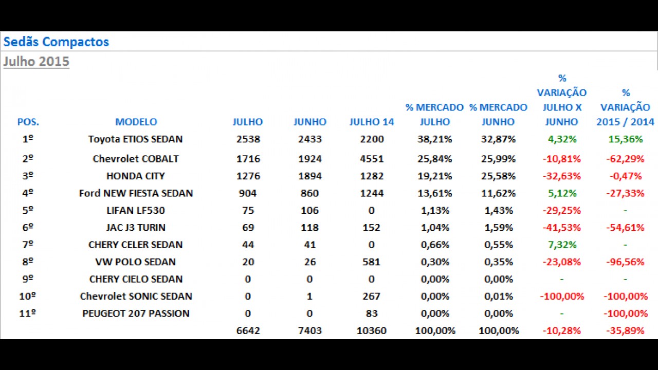The image size is (658, 370).
Task: Click Etios June value '2433'
Action: pyautogui.click(x=310, y=139)
